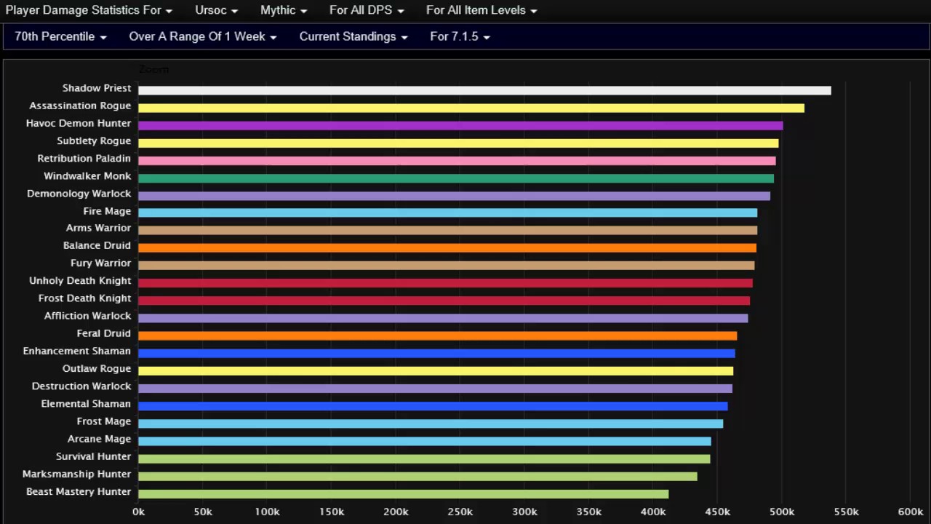Select the Feral Druid label
931x524 pixels.
[x=103, y=333]
